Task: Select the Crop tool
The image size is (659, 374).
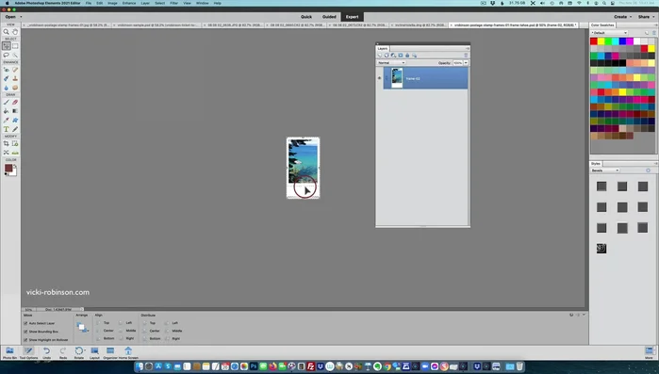Action: tap(7, 143)
